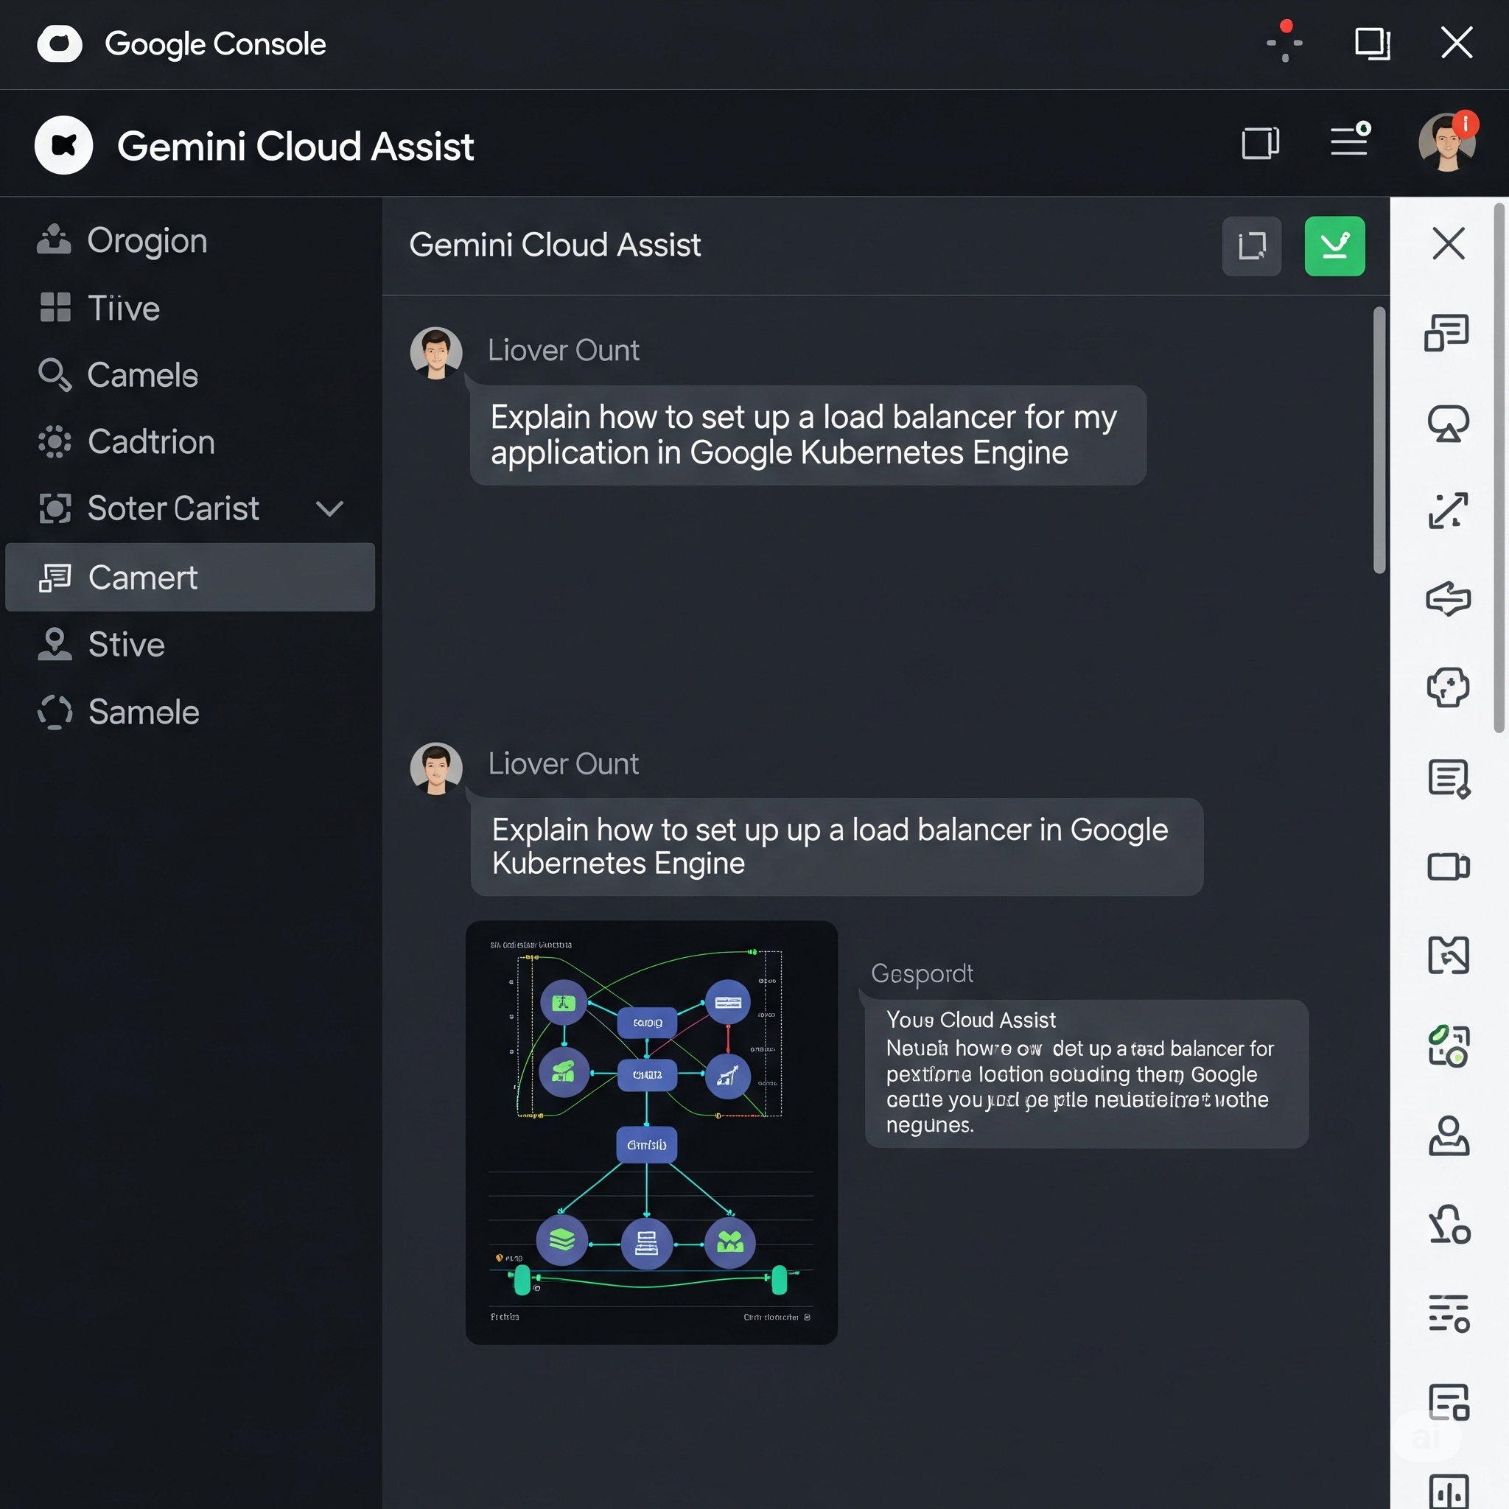Image resolution: width=1509 pixels, height=1509 pixels.
Task: Click the left-arrow tag icon in right rail
Action: point(1449,599)
